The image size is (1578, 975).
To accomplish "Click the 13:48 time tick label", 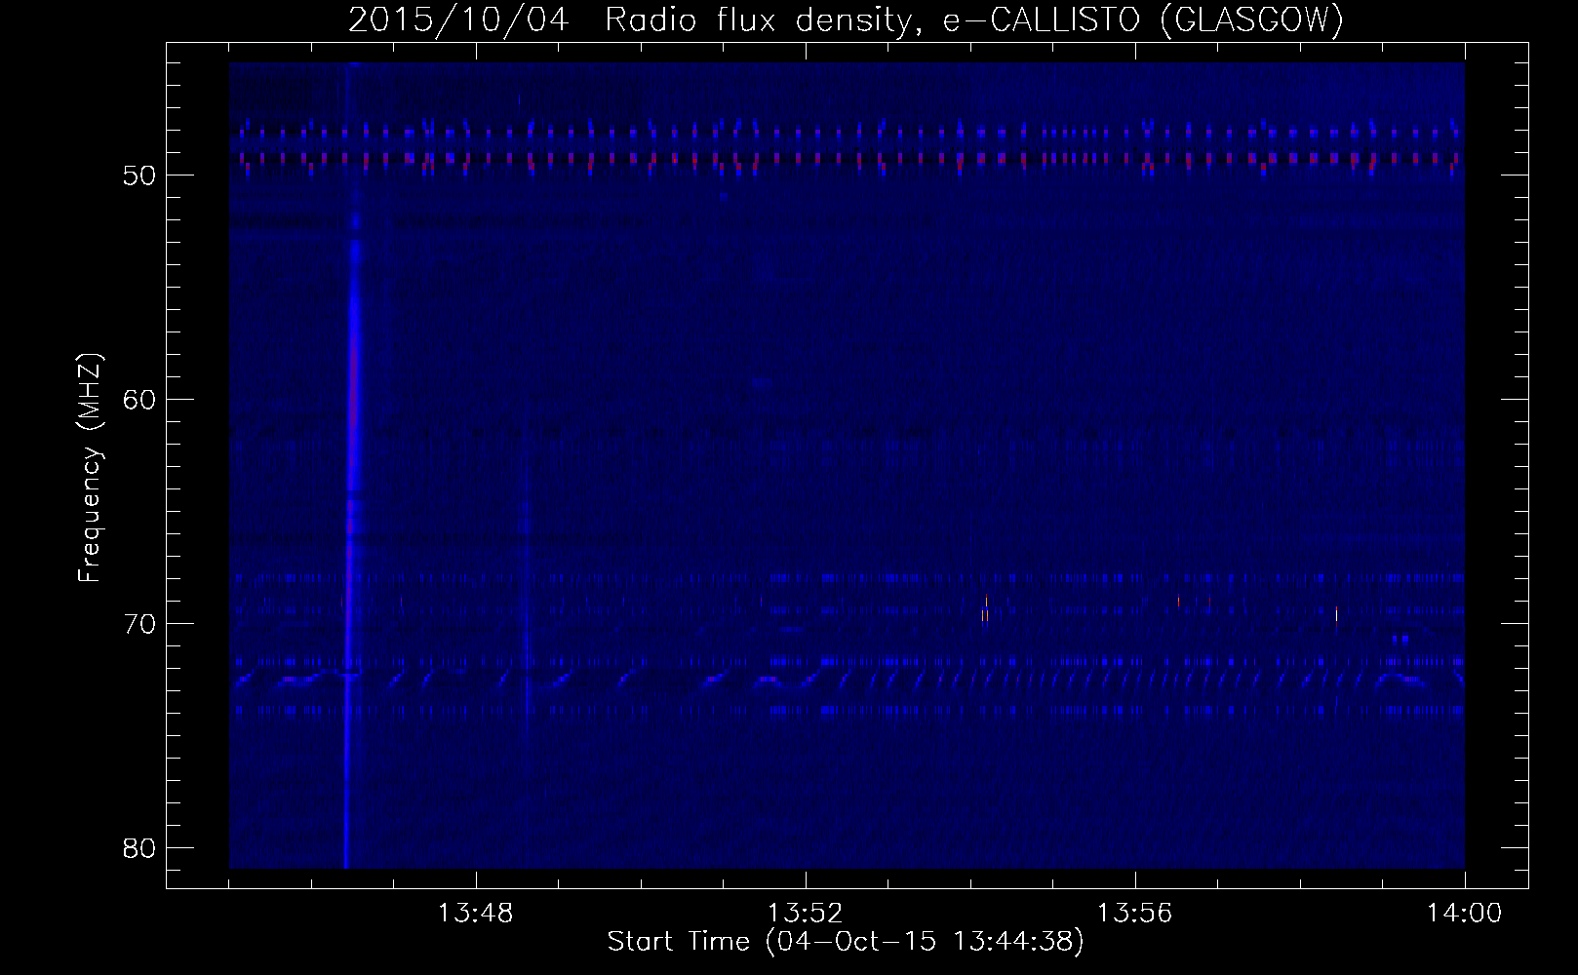I will click(476, 914).
